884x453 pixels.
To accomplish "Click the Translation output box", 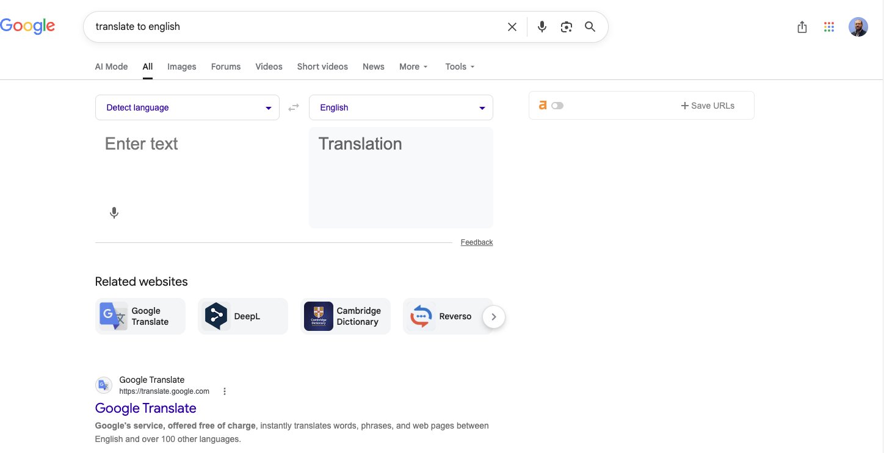I will 401,178.
